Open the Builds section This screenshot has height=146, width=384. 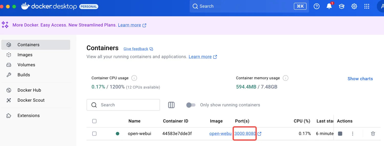pos(36,75)
